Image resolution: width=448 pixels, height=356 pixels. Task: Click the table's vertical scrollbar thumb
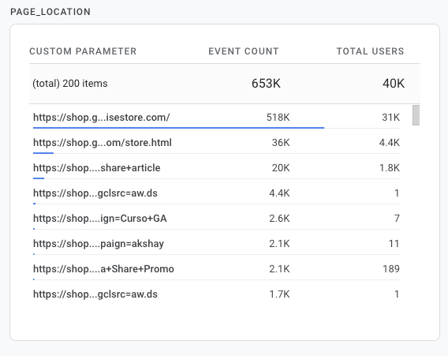[416, 115]
